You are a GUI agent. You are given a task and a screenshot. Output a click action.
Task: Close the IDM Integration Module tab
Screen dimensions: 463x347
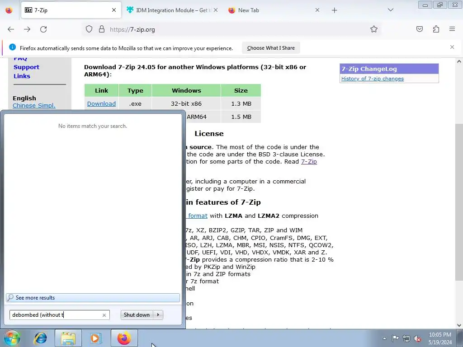216,10
